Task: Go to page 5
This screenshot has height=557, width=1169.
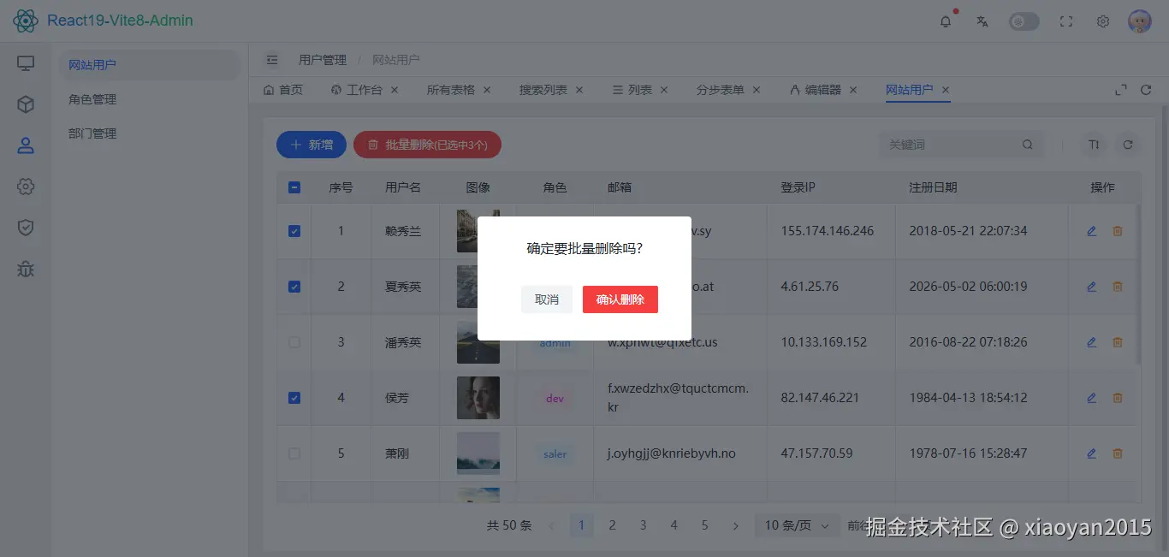Action: (x=704, y=525)
